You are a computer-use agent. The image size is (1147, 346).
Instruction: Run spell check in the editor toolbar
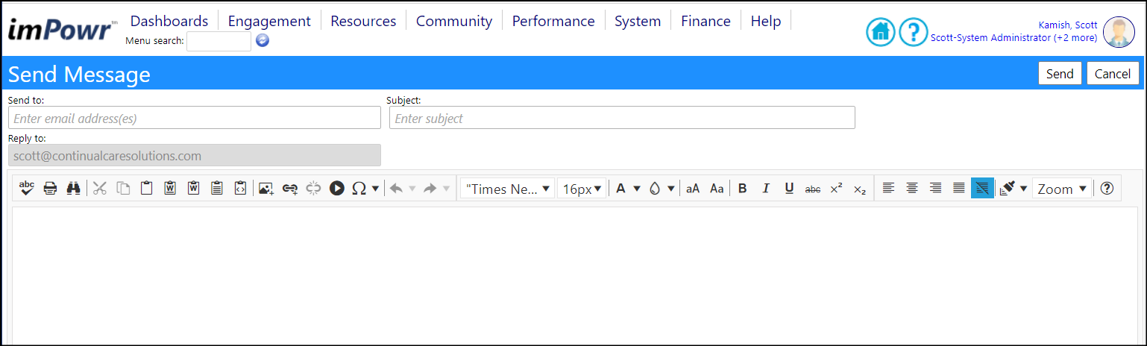pyautogui.click(x=27, y=189)
